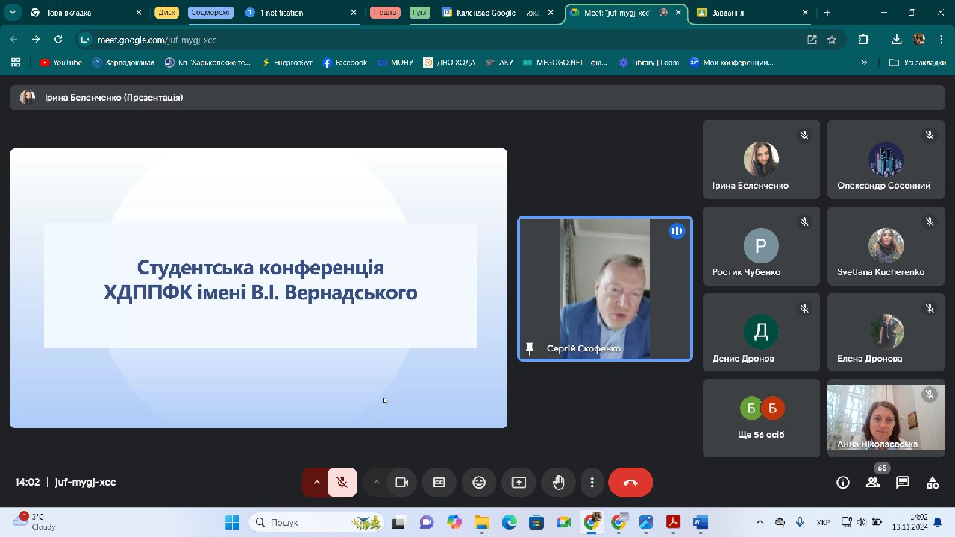
Task: Open the Chrome downloads icon
Action: (896, 40)
